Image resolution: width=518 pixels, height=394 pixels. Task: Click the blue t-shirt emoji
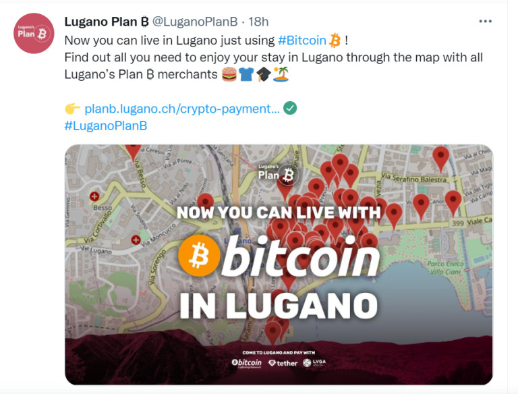coord(246,74)
